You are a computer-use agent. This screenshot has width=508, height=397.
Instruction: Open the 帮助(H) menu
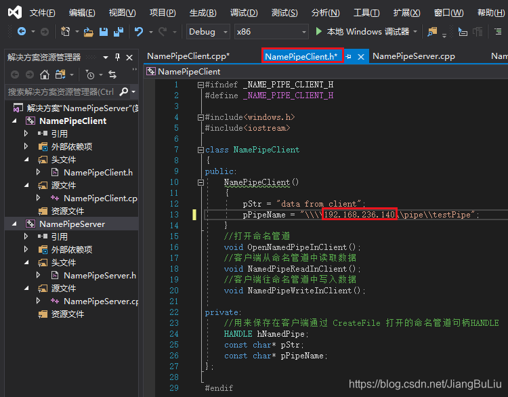pos(491,13)
